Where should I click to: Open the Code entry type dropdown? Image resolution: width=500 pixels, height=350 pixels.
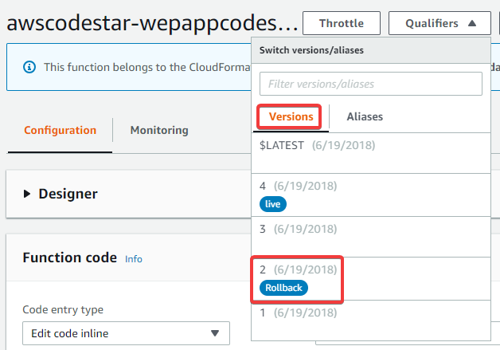click(x=126, y=333)
